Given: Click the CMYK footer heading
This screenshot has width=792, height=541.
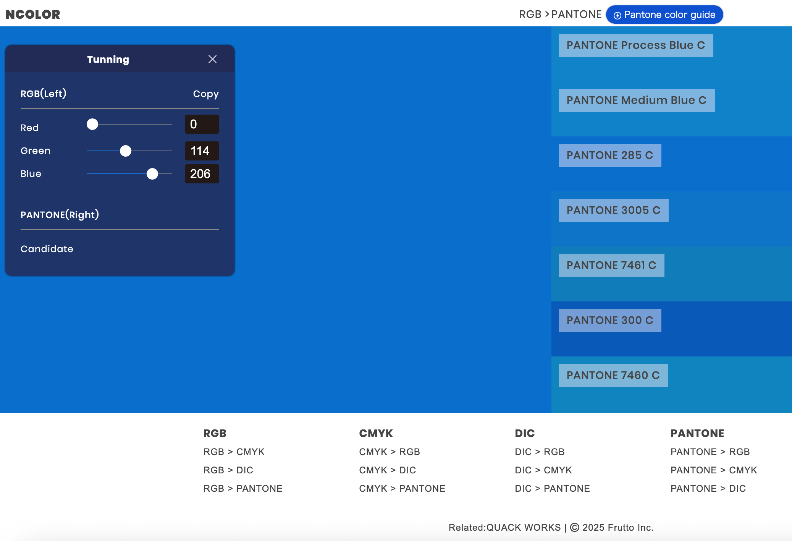Looking at the screenshot, I should click(x=376, y=433).
